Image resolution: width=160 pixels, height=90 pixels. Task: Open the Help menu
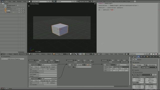[x=25, y=1]
